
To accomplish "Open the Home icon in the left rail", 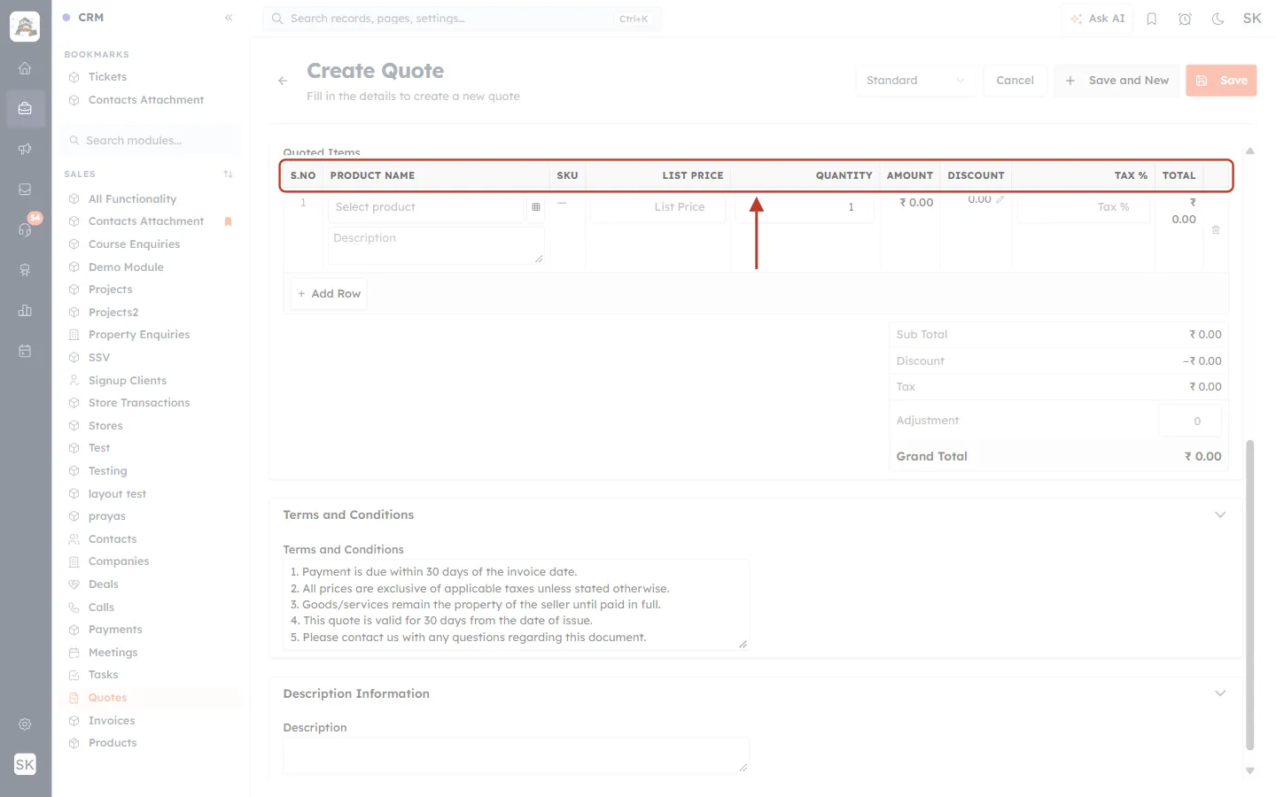I will (25, 68).
